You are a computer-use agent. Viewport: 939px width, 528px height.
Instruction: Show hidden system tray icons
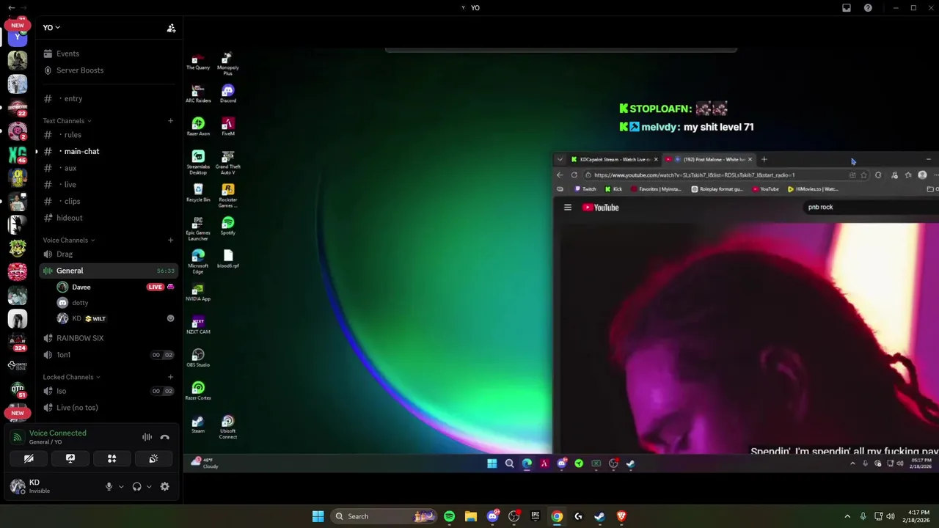[847, 516]
